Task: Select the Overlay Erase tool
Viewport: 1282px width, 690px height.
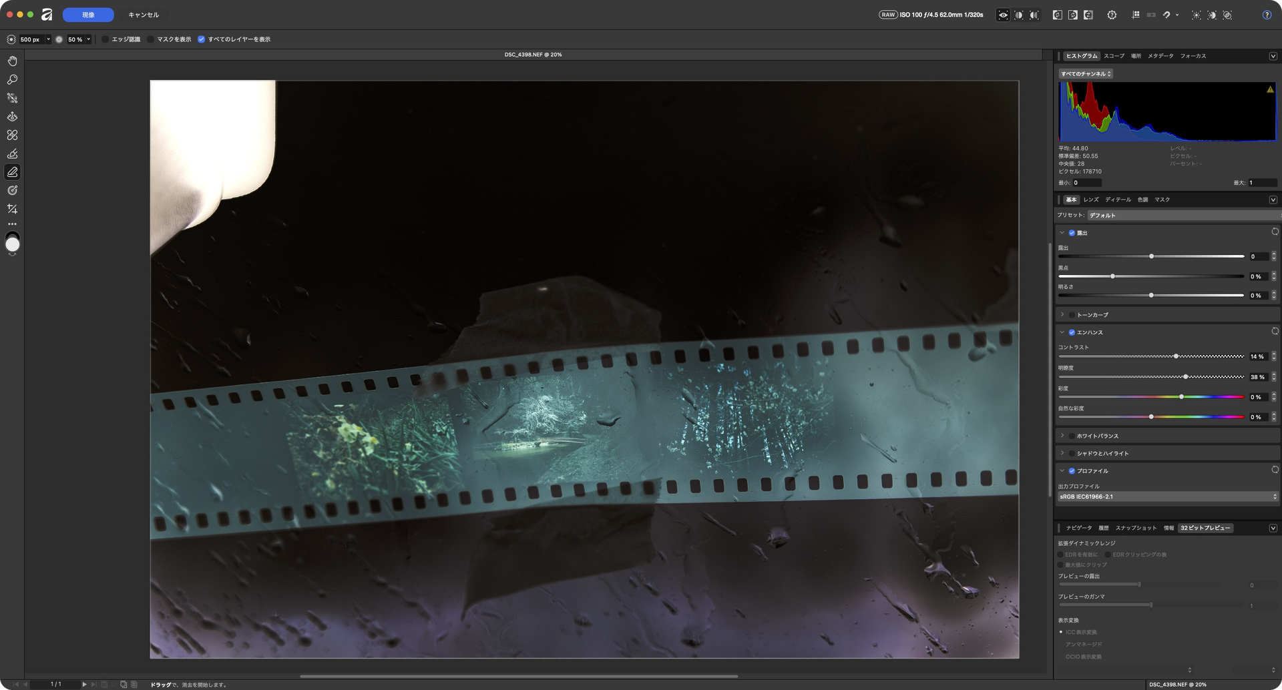Action: point(12,172)
